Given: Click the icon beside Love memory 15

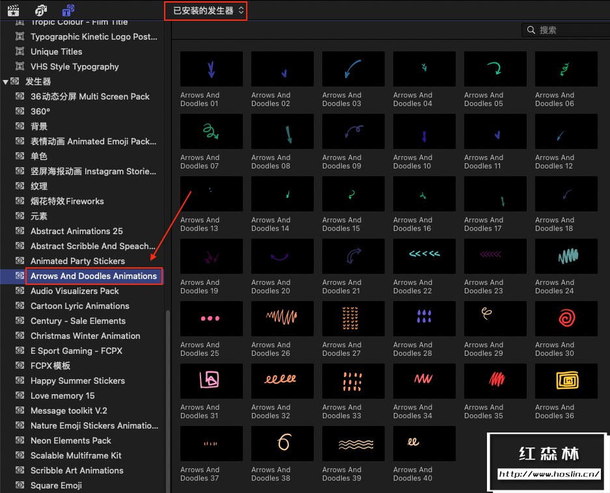Looking at the screenshot, I should pos(20,395).
